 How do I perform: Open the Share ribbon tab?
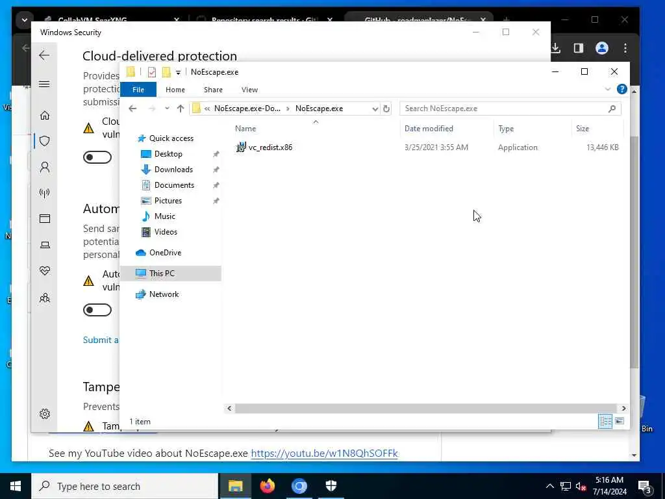coord(213,90)
